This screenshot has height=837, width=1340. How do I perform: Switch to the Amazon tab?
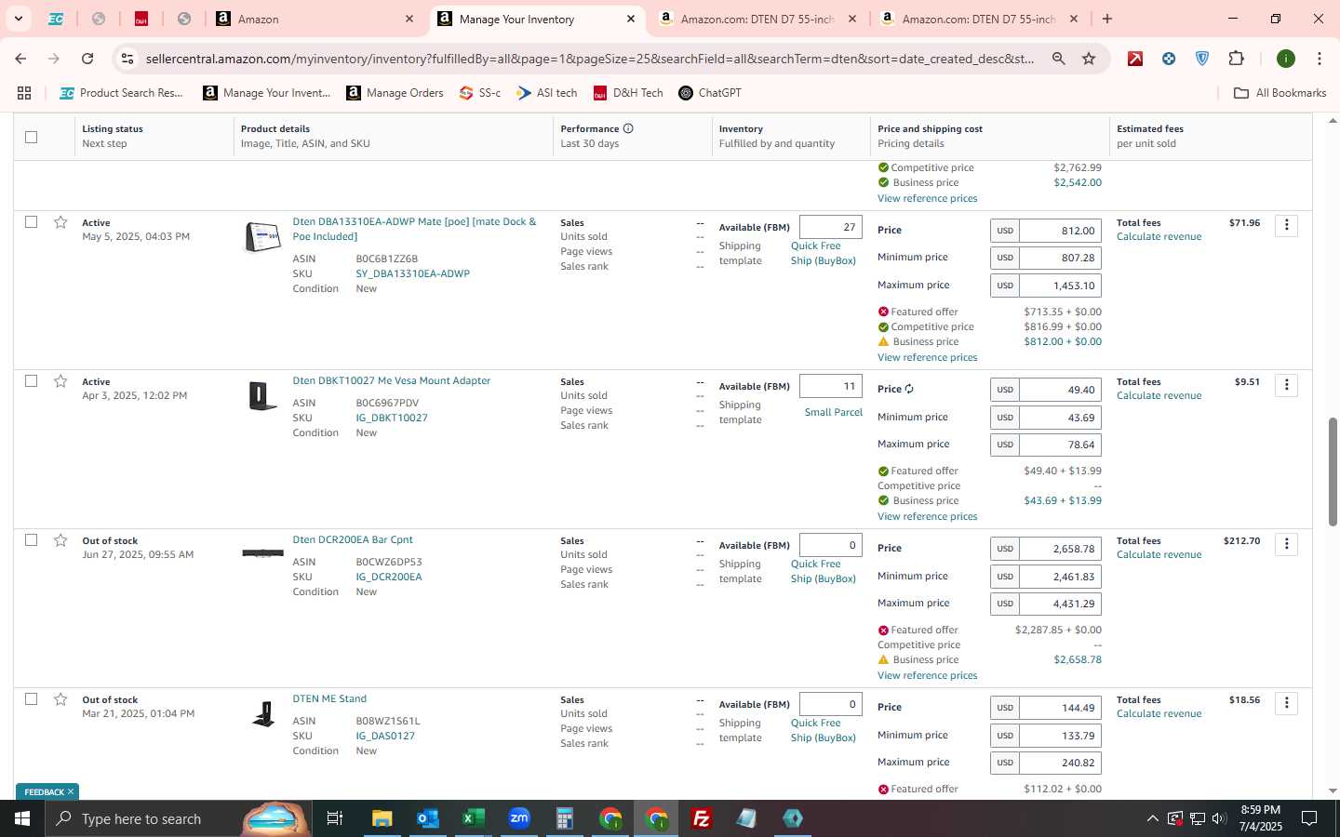pos(315,19)
